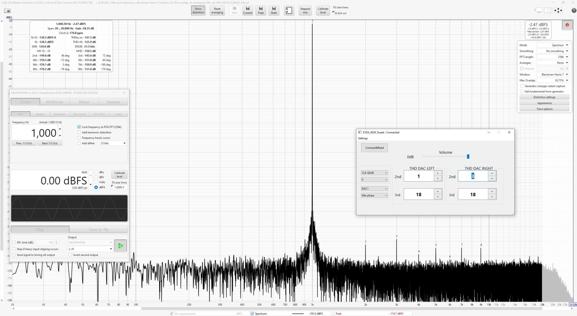Image resolution: width=577 pixels, height=316 pixels.
Task: Increase right DAC 2nd harmonic value
Action: coord(492,173)
